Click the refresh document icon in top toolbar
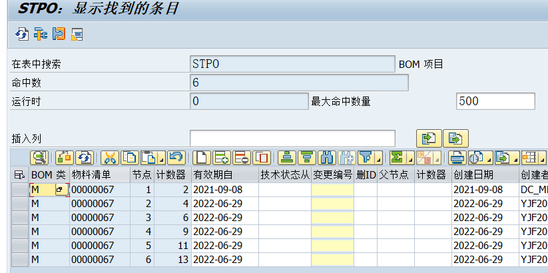548x273 pixels. pyautogui.click(x=22, y=34)
